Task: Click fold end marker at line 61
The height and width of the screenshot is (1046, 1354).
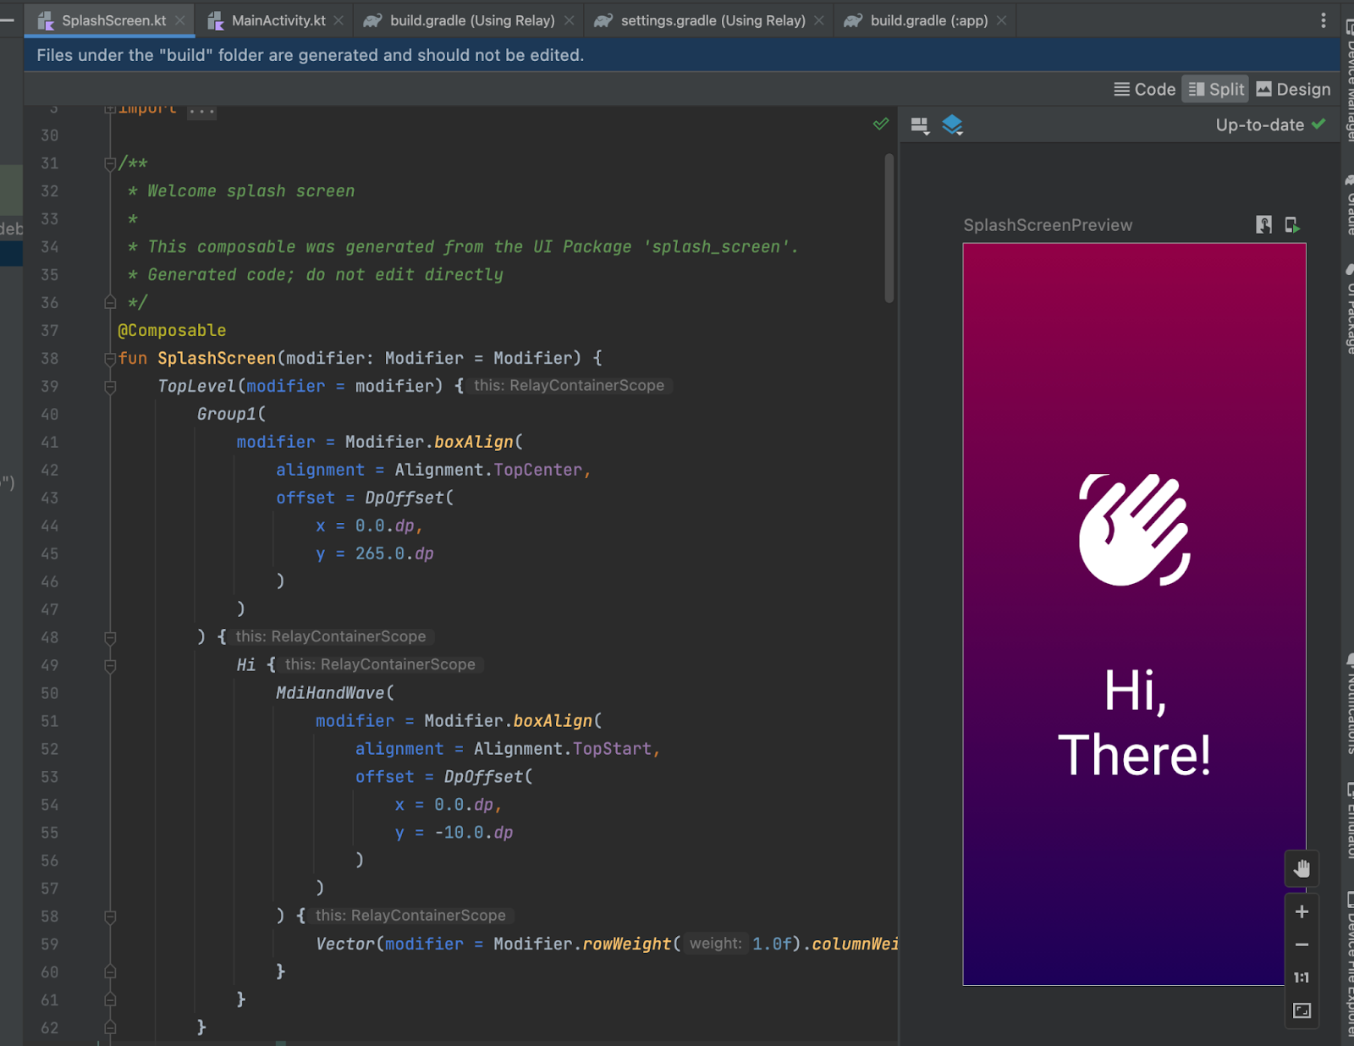Action: click(x=110, y=999)
